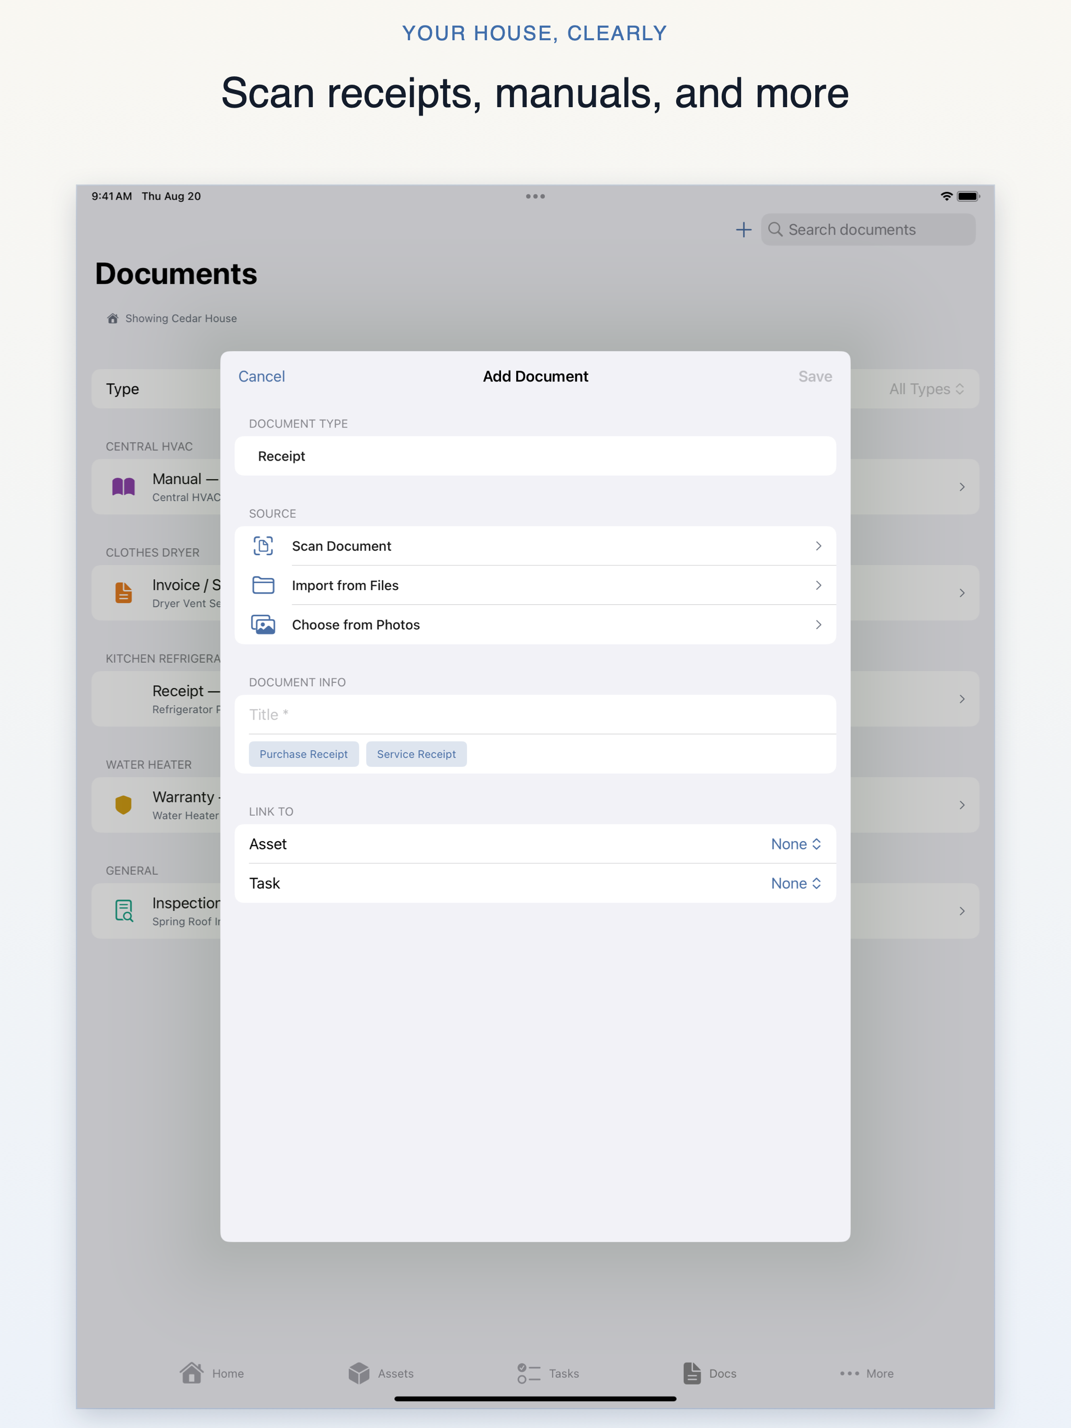Viewport: 1071px width, 1428px height.
Task: Tap the Import from Files folder icon
Action: point(263,585)
